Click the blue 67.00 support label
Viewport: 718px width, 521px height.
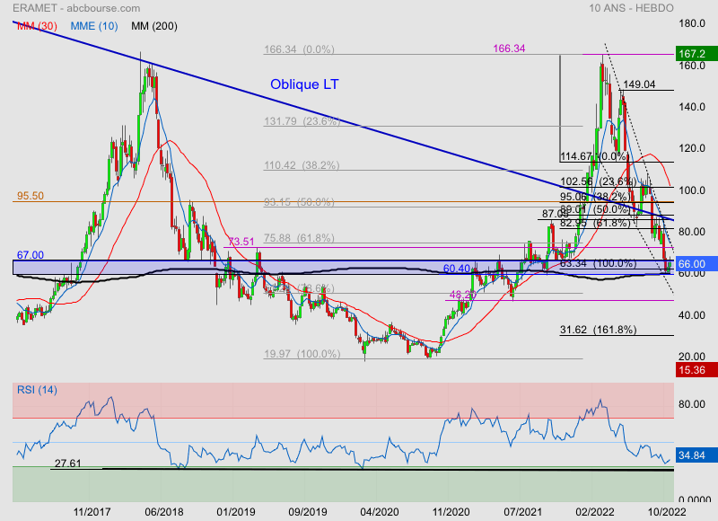click(x=31, y=255)
